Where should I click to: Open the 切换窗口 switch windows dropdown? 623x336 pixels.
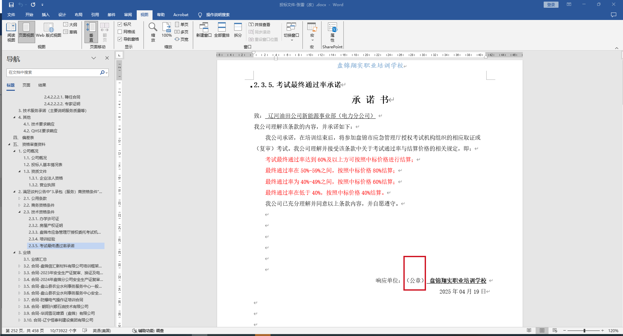point(292,32)
